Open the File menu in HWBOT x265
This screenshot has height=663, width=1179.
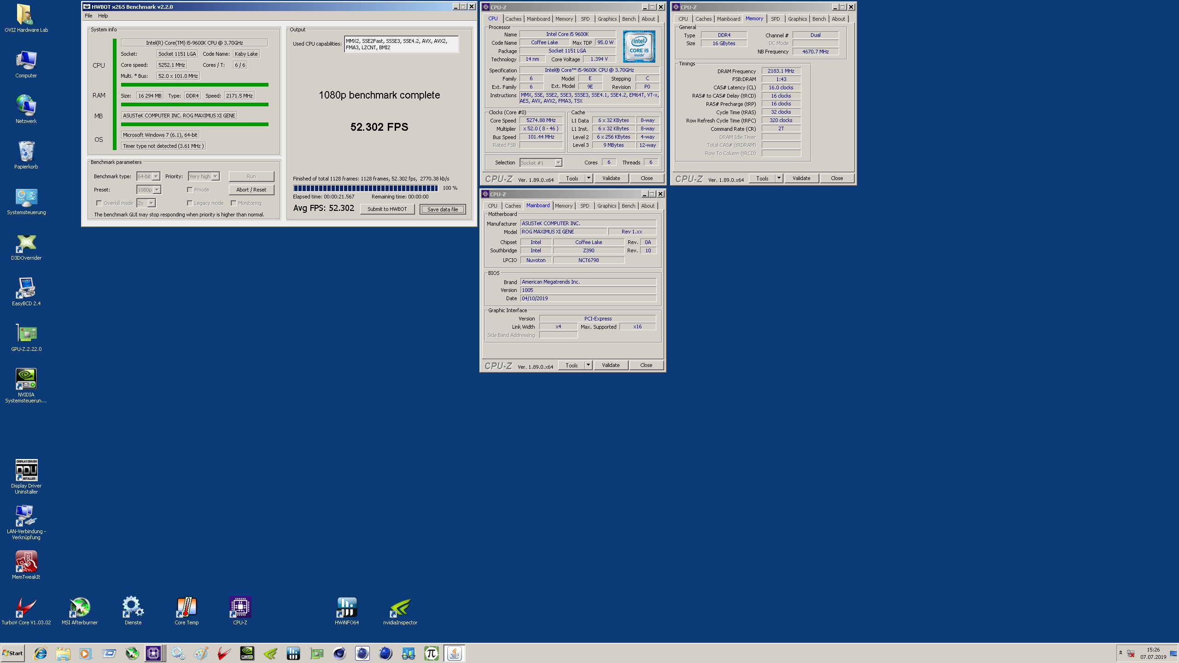88,16
